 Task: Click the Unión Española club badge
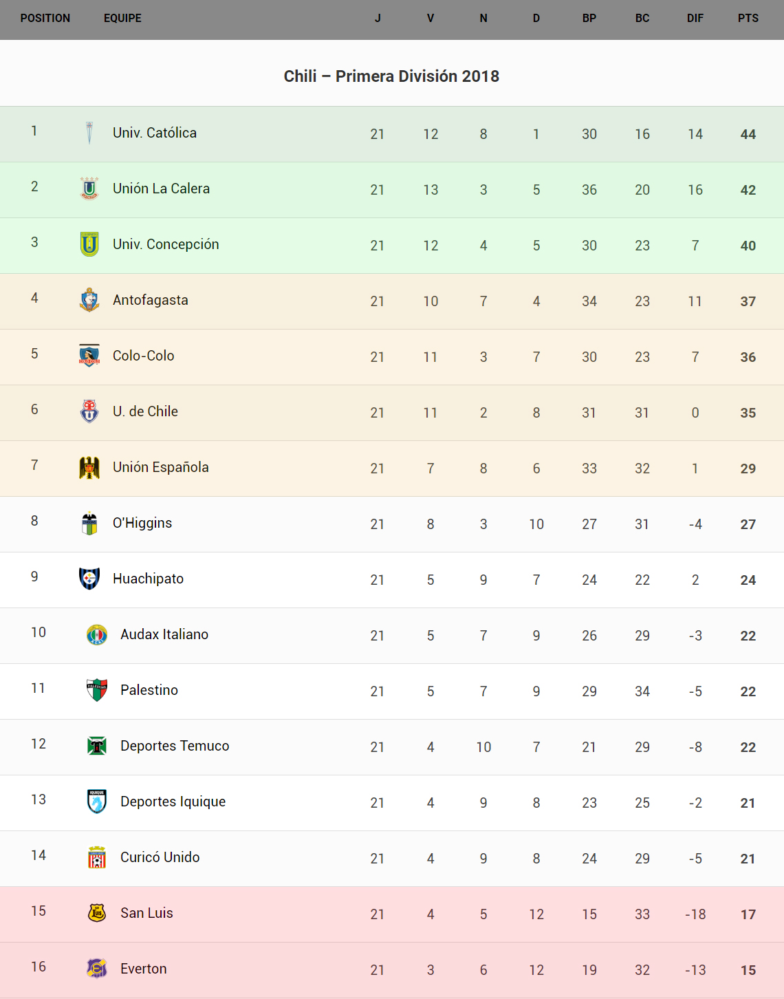[x=89, y=467]
